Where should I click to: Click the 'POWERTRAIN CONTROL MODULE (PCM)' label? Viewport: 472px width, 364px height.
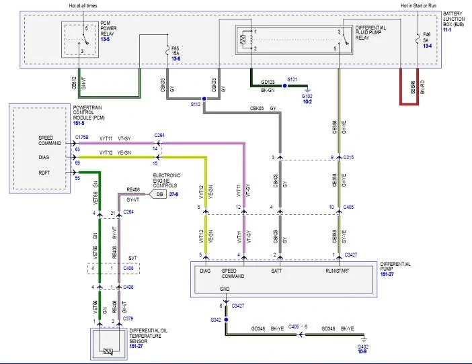pyautogui.click(x=89, y=113)
